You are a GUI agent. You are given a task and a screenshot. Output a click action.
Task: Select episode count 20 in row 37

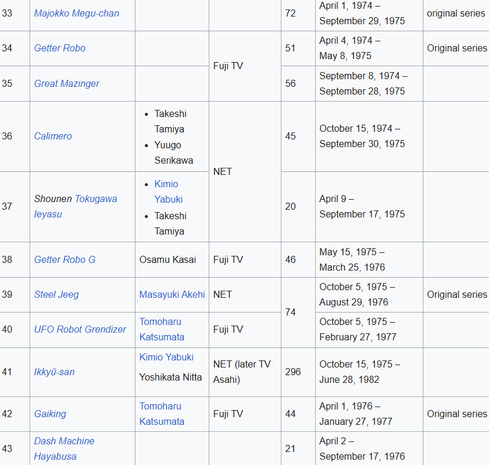coord(290,206)
